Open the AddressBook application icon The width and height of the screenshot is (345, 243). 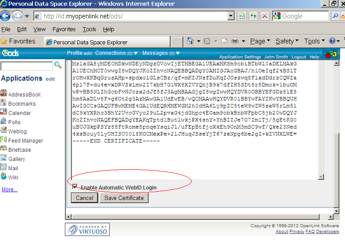click(x=4, y=94)
